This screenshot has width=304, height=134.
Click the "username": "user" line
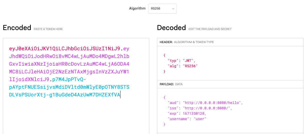pos(187,119)
